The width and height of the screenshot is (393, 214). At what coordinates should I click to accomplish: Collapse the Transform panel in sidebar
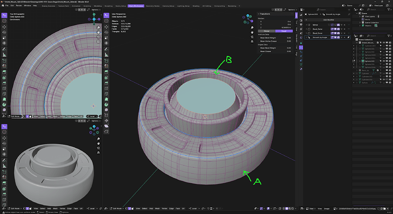[259, 14]
